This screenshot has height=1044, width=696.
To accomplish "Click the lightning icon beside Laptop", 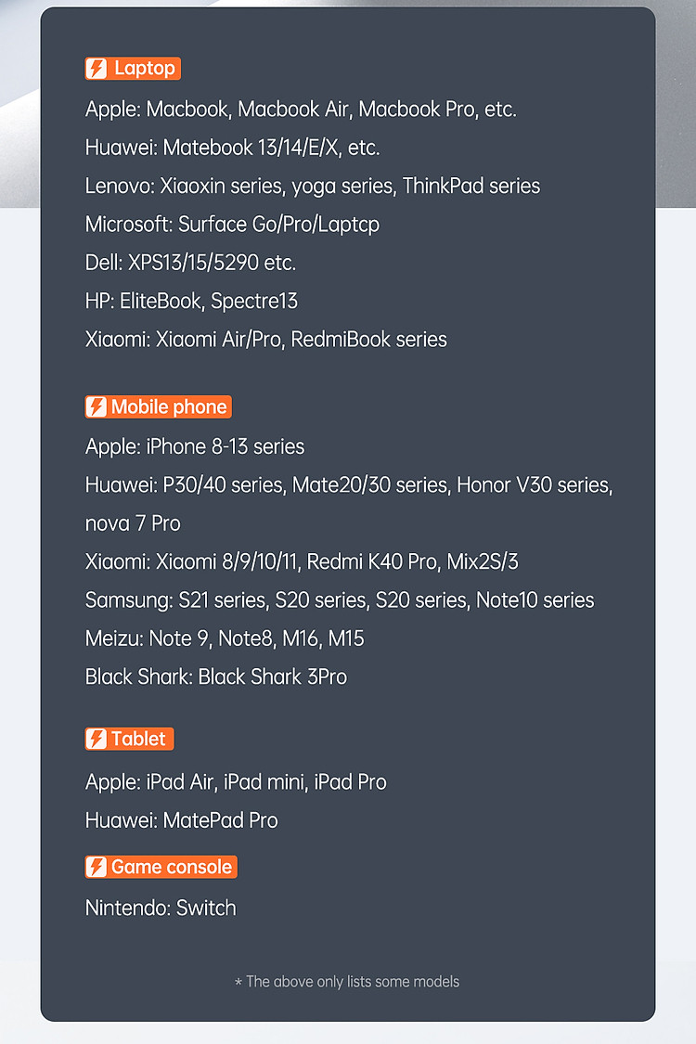I will pos(97,69).
